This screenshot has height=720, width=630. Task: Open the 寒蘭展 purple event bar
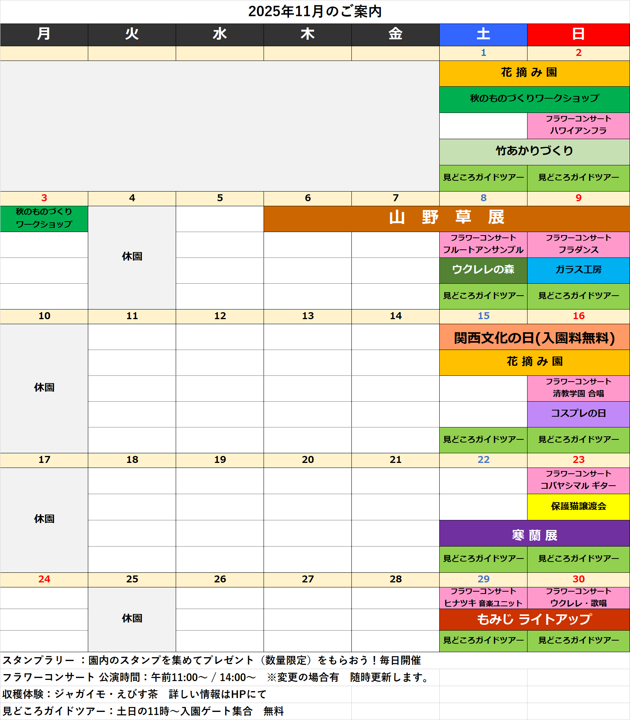coord(534,534)
